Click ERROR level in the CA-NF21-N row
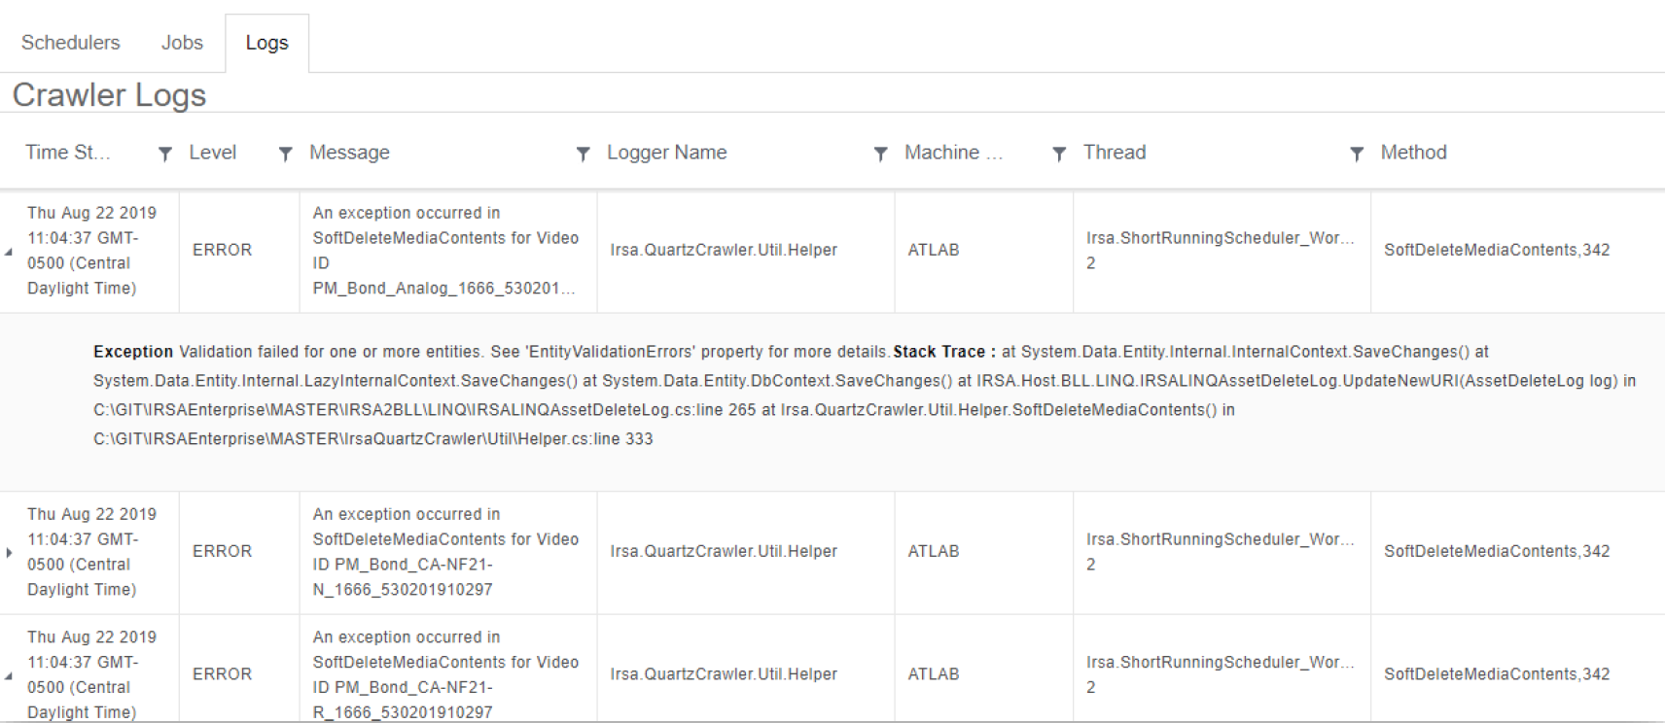Image resolution: width=1665 pixels, height=723 pixels. pyautogui.click(x=222, y=551)
